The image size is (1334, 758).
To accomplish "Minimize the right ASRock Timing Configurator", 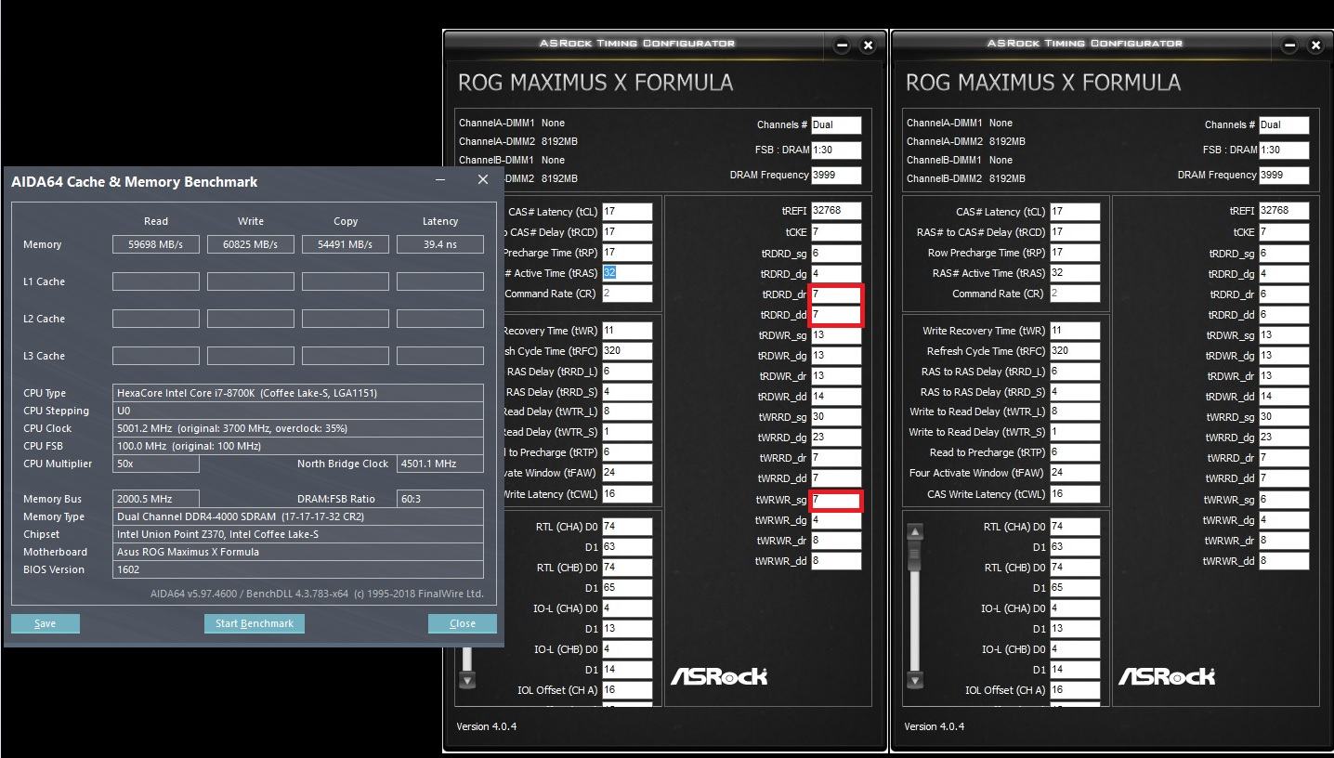I will [x=1289, y=45].
